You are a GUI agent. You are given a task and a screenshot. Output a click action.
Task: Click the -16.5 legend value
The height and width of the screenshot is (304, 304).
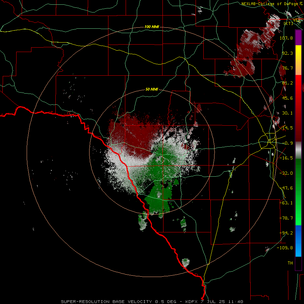[286, 158]
